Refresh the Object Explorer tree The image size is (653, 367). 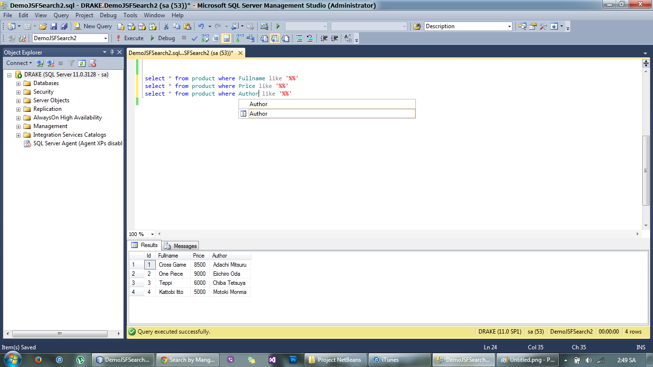click(x=82, y=63)
